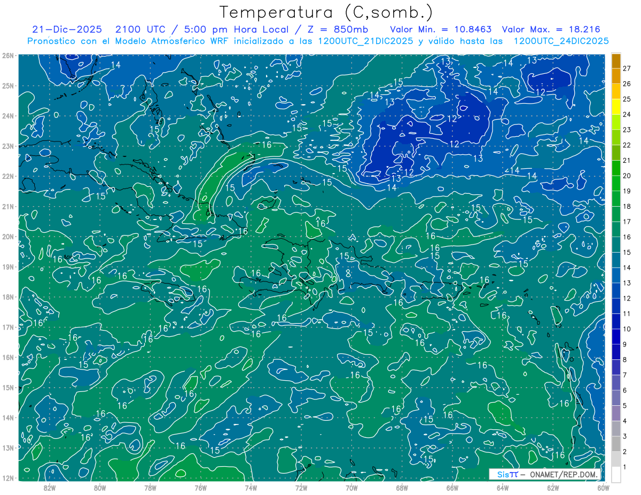Screen dimensions: 641x495
Task: Pick the yellow swatch between 24 and 25
Action: point(616,107)
